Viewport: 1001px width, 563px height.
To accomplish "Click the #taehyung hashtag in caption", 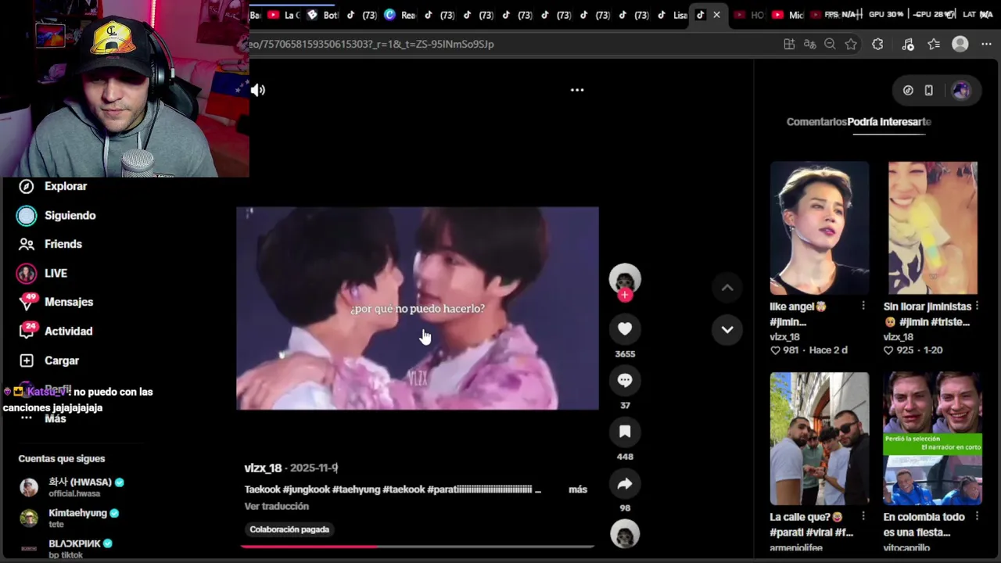I will pyautogui.click(x=356, y=489).
